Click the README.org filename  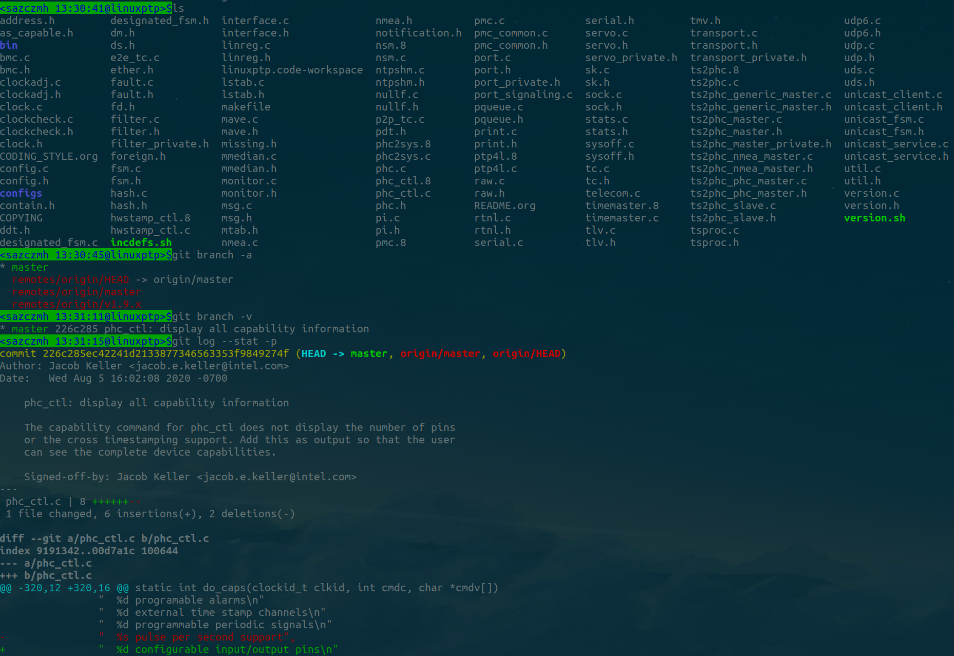tap(504, 205)
